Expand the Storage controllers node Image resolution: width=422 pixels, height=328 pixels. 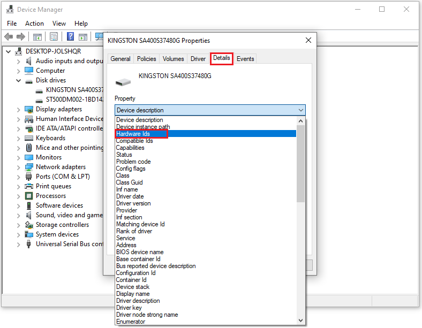(x=18, y=225)
